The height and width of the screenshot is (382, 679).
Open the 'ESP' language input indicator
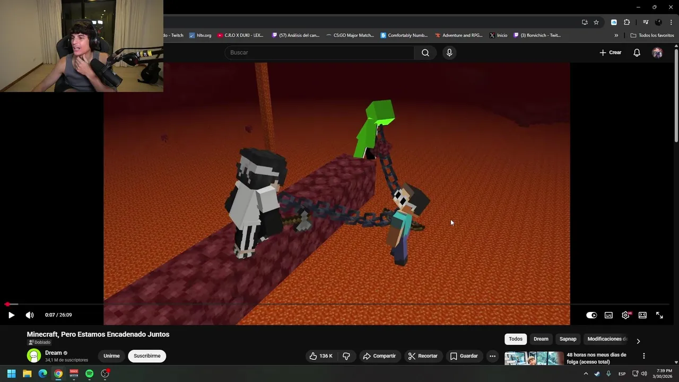click(622, 374)
